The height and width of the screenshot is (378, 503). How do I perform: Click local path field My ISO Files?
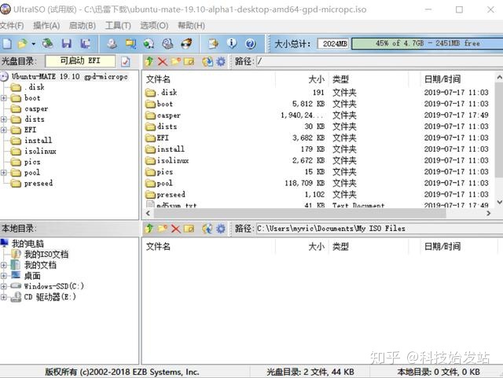tap(379, 229)
